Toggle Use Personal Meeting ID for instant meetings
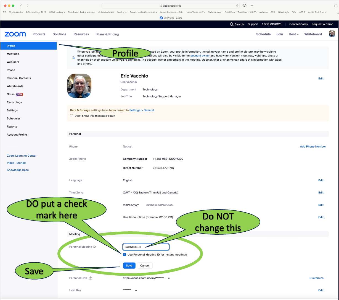Image resolution: width=339 pixels, height=300 pixels. 125,255
